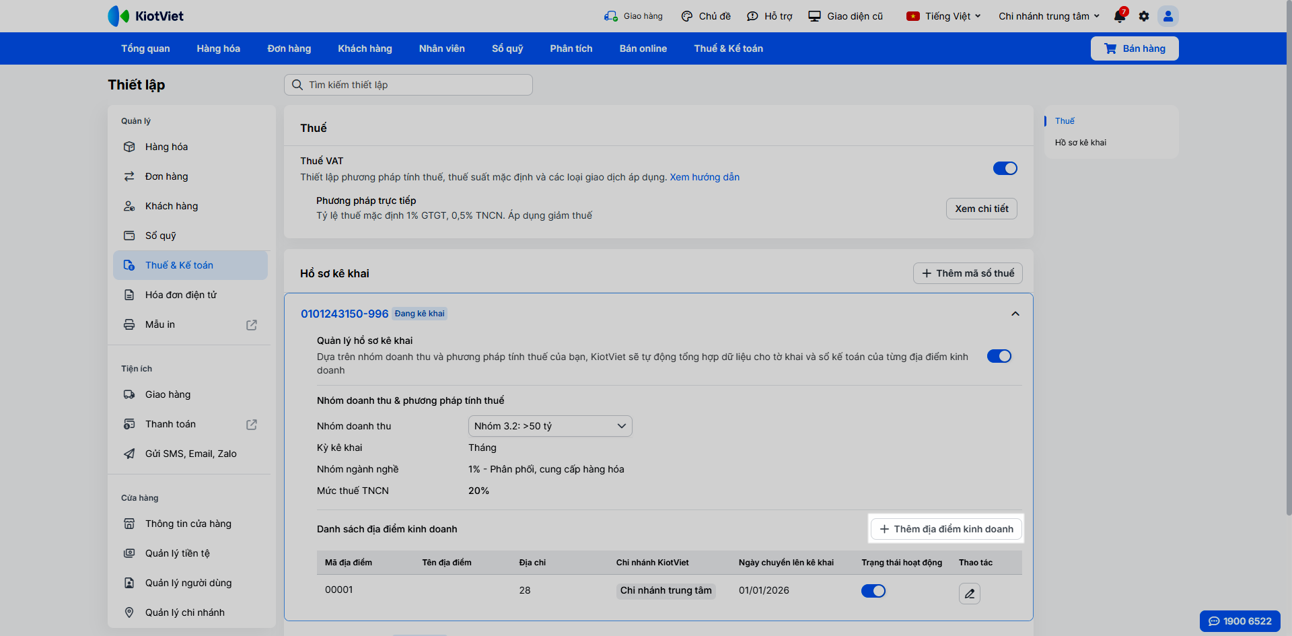Click the Quản lý người dùng user icon
The image size is (1292, 636).
[129, 583]
